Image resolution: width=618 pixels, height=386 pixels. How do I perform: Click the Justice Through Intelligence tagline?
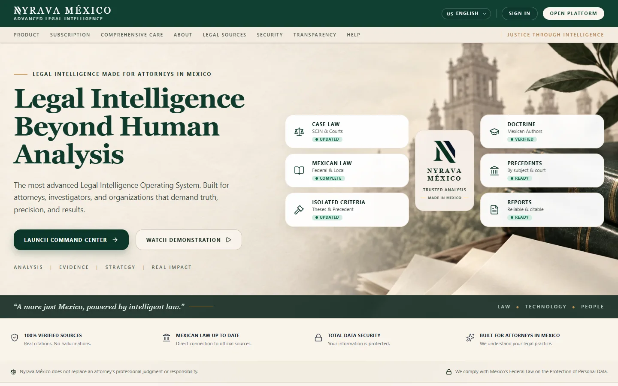coord(555,35)
